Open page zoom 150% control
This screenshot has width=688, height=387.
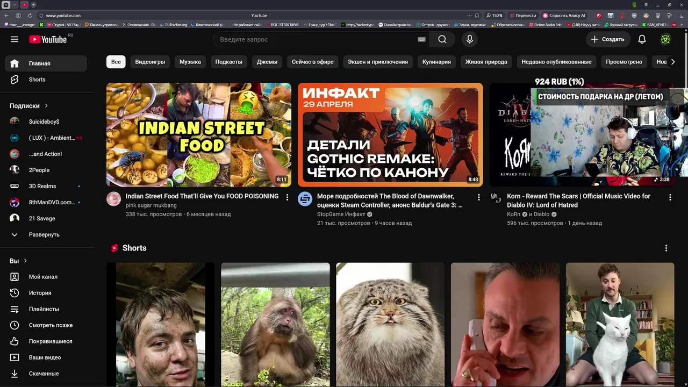pos(494,16)
